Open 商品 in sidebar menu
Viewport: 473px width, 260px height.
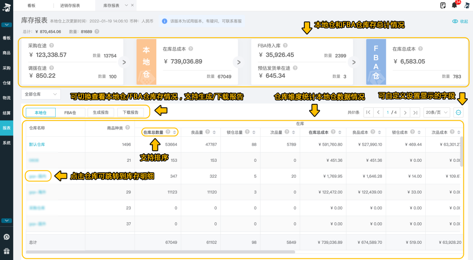(x=7, y=53)
